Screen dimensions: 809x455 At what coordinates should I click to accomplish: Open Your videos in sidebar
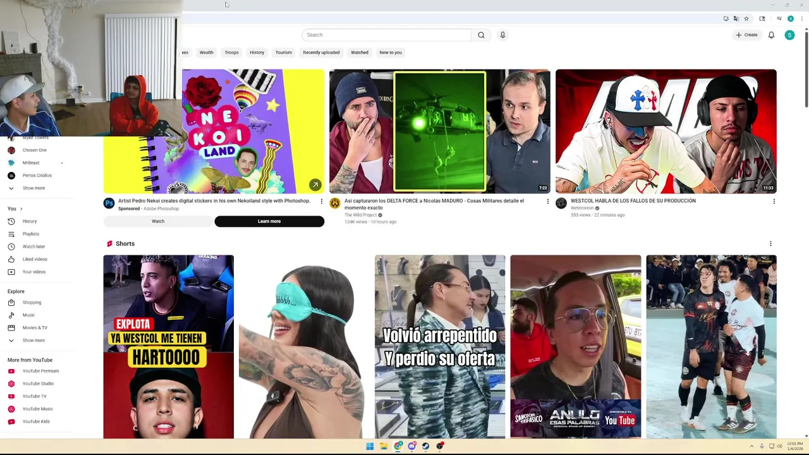[x=37, y=272]
